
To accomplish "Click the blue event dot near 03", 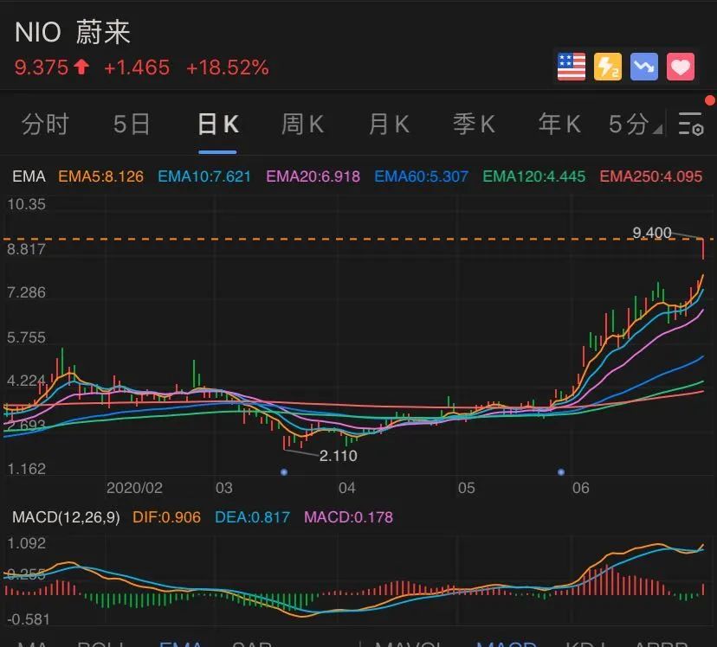I will click(x=284, y=471).
